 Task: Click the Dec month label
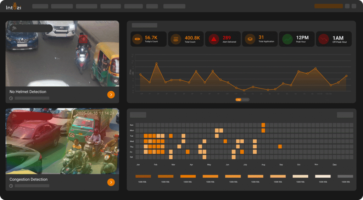tap(335, 165)
